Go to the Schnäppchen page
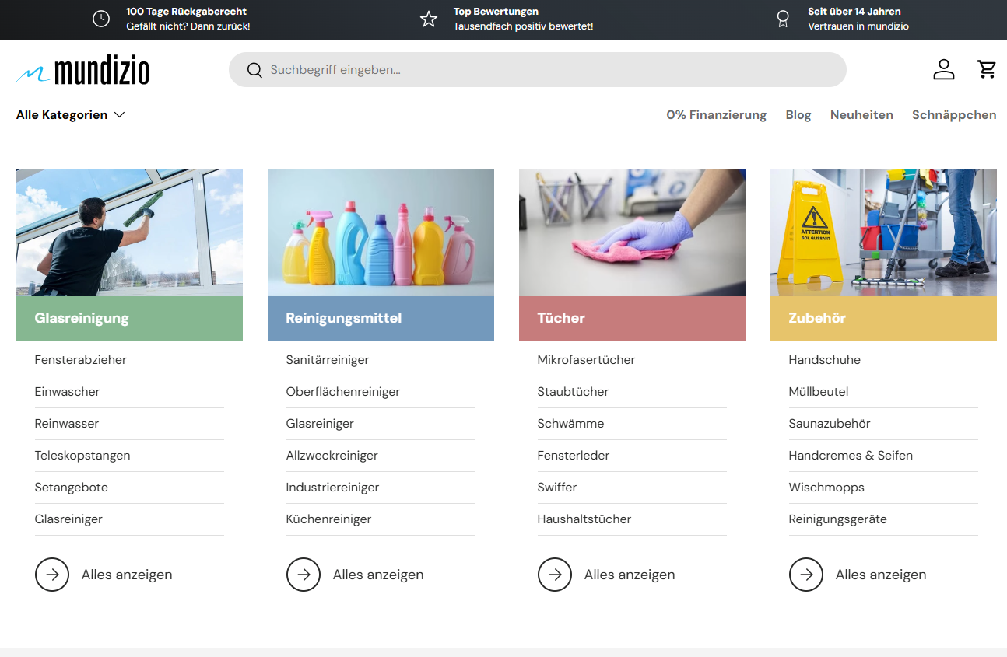 953,115
